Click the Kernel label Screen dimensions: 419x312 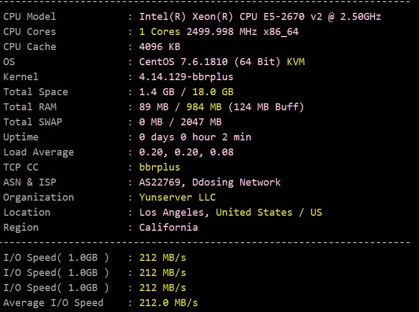tap(20, 77)
